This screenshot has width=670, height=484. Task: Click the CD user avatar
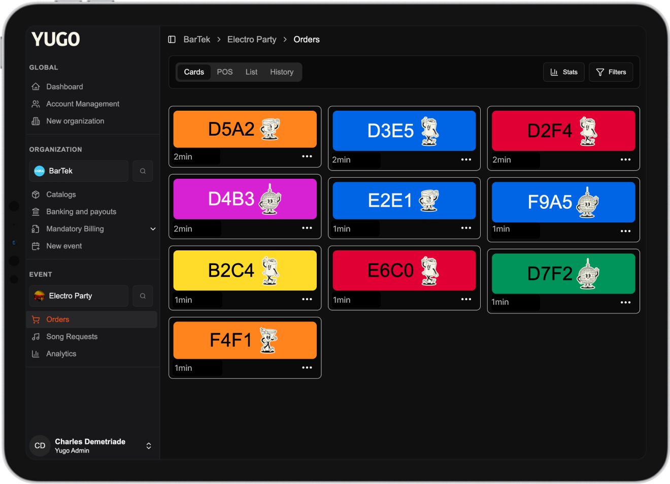pyautogui.click(x=40, y=446)
